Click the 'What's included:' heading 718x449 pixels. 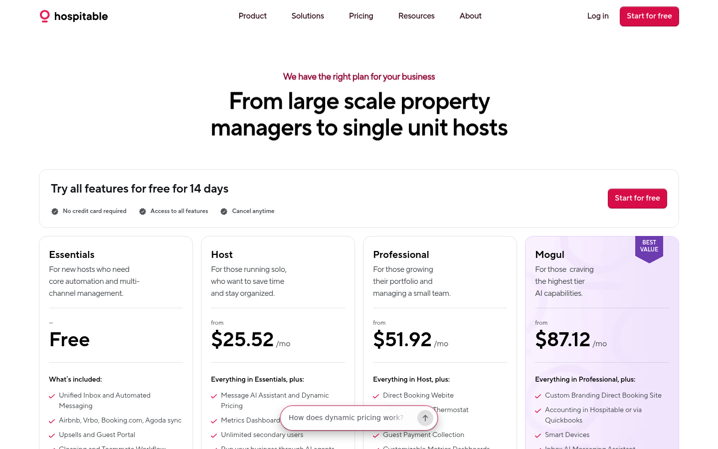pos(75,380)
